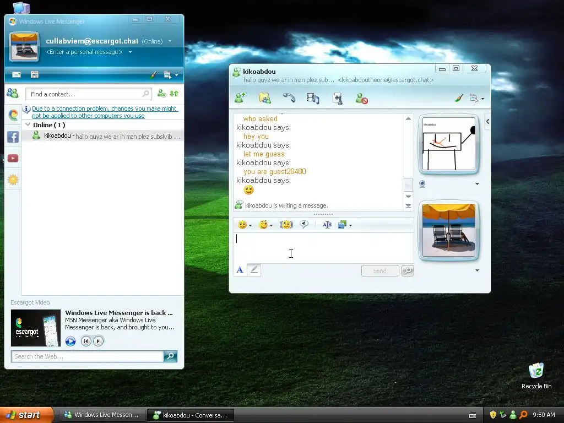
Task: Click the video and music sharing icon
Action: [x=313, y=98]
